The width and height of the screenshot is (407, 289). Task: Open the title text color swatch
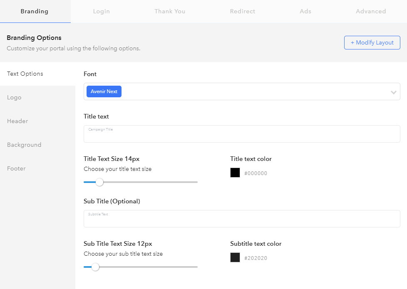point(235,173)
